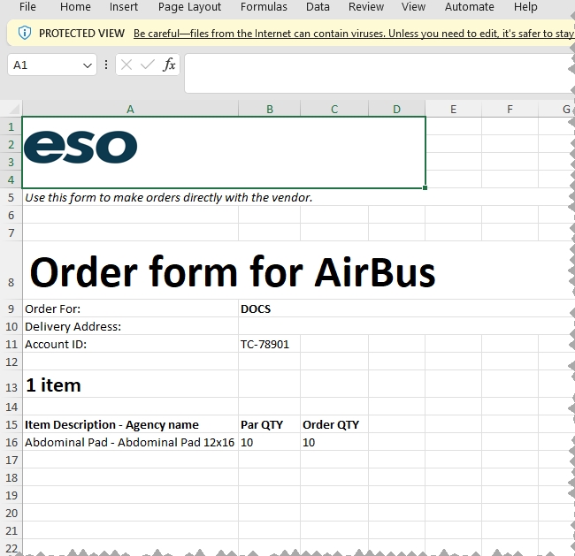
Task: Select the 'Item Description - Agency name' header cell
Action: pos(130,425)
